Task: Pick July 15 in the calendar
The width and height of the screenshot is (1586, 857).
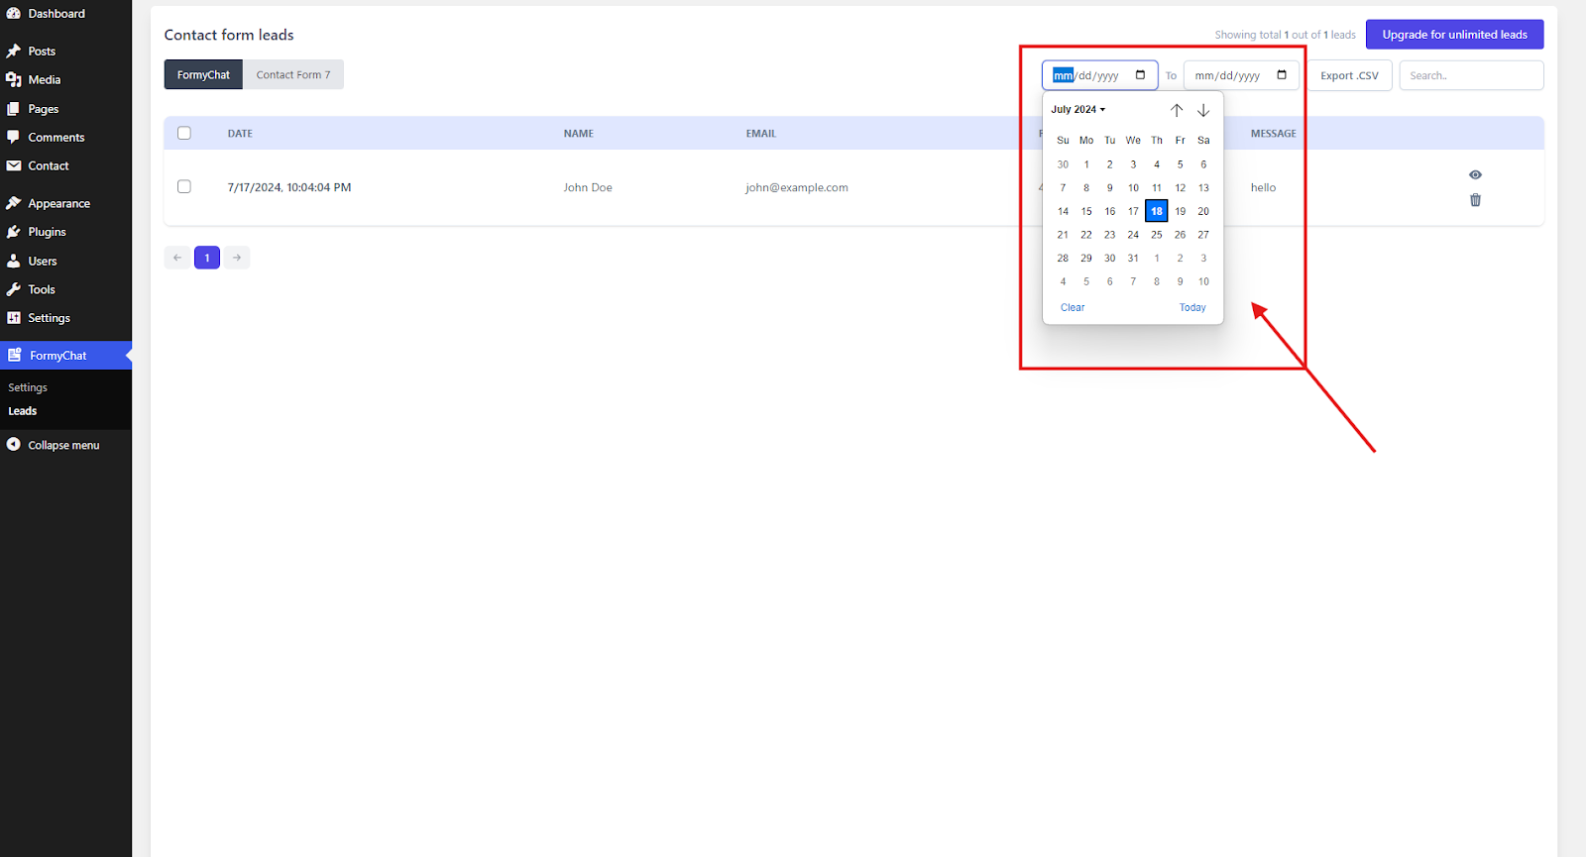Action: [x=1086, y=212]
